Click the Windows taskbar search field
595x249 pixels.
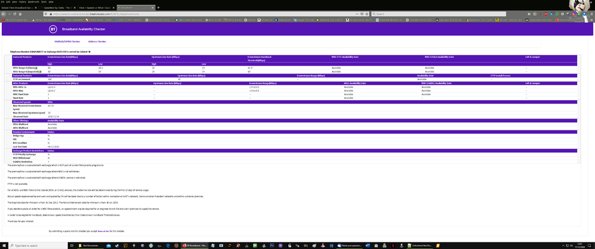[36, 245]
